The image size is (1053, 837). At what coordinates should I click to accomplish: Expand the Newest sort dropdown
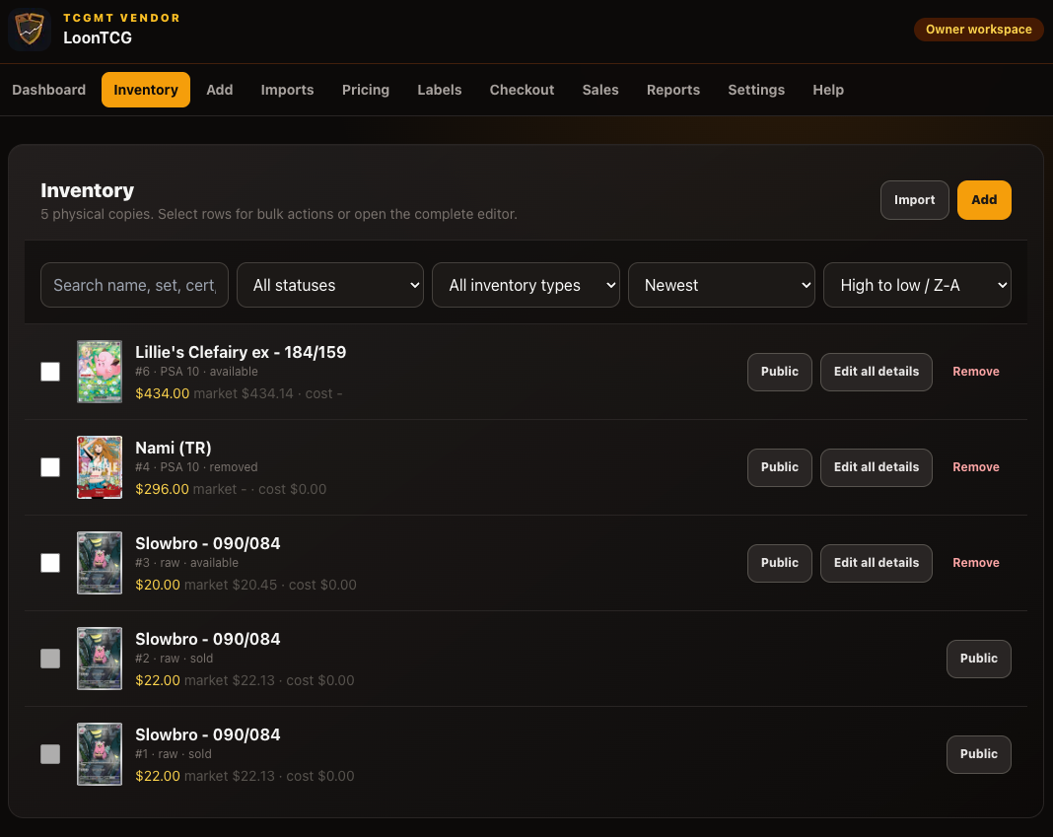722,285
